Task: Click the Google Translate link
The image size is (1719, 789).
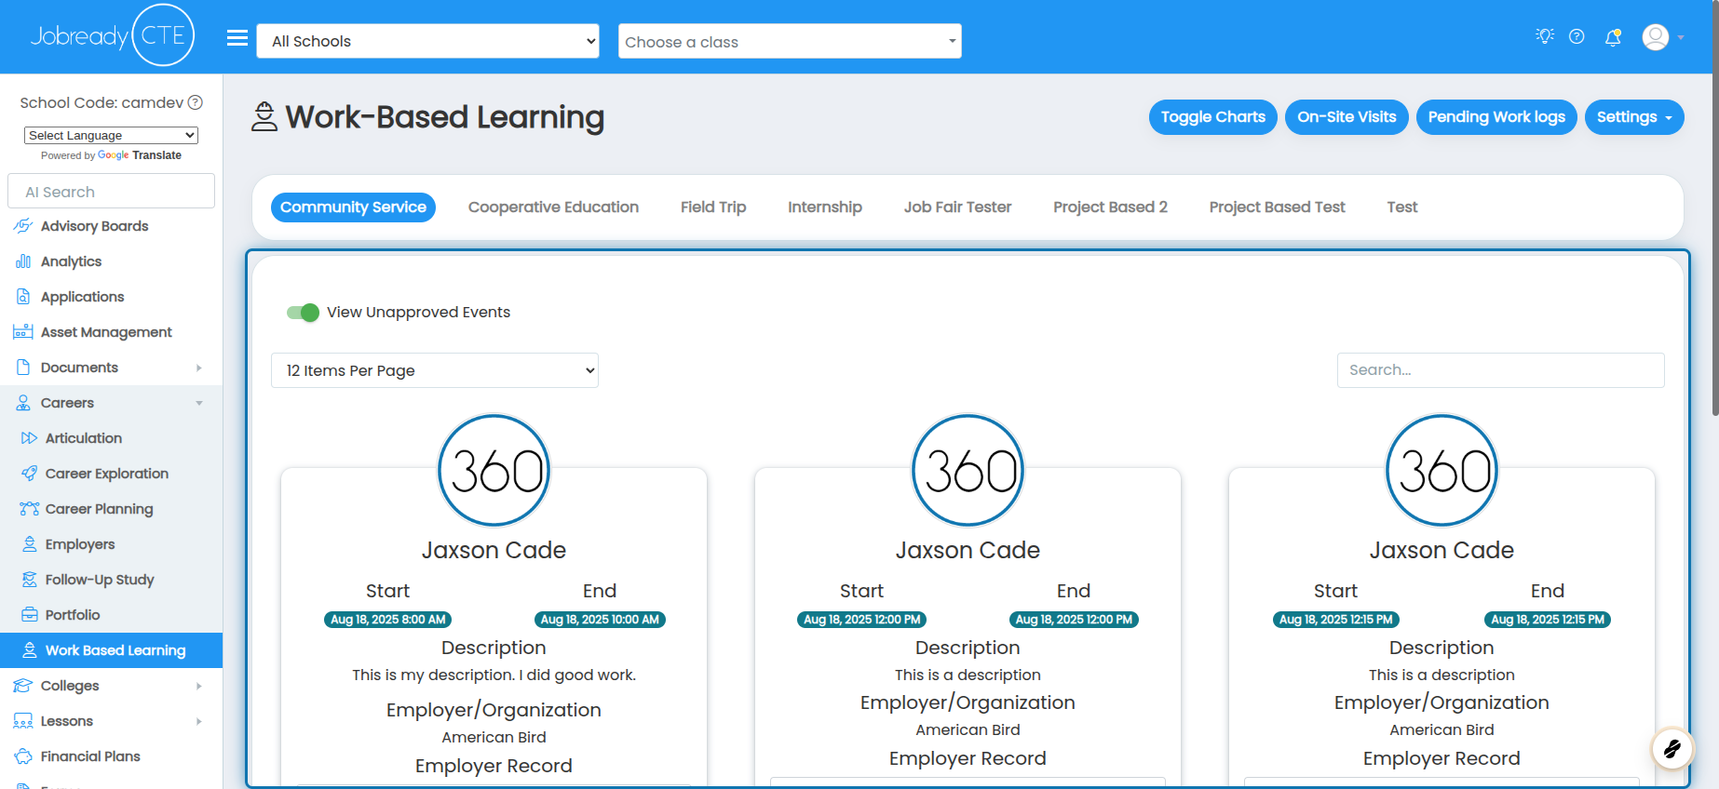Action: 140,155
